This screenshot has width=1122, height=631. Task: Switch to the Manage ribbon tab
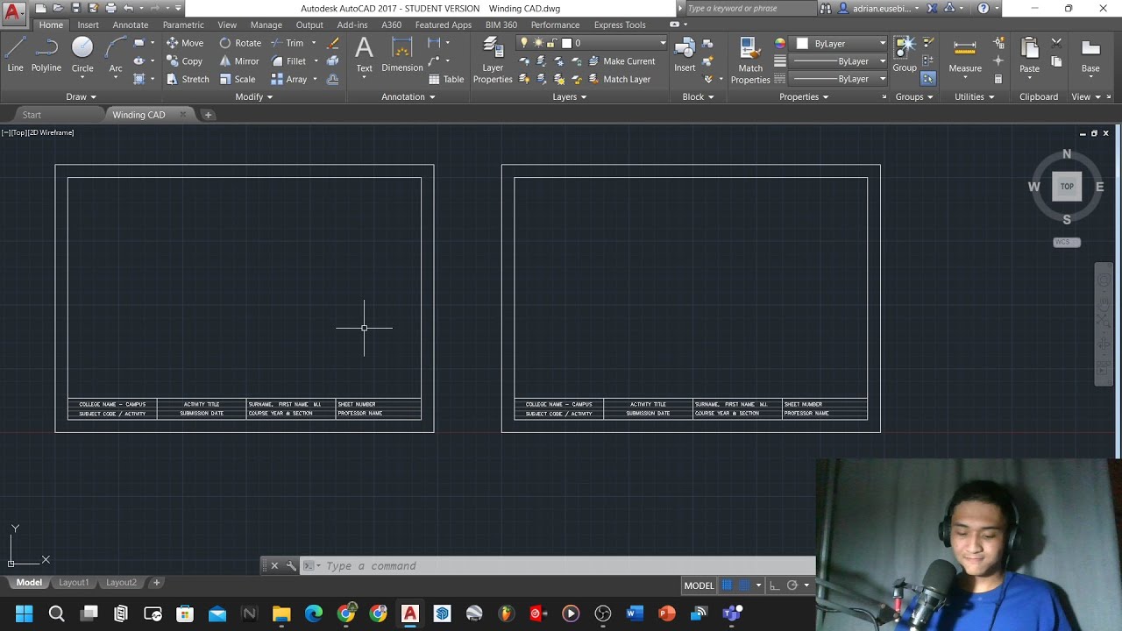point(266,25)
